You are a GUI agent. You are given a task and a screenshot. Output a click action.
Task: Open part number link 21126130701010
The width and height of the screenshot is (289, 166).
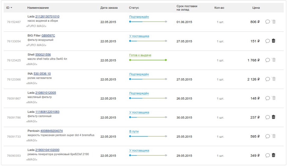coord(47,16)
